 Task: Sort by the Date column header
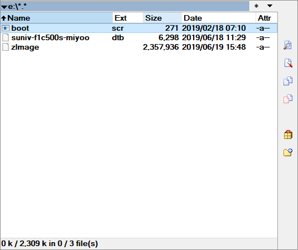[x=219, y=18]
